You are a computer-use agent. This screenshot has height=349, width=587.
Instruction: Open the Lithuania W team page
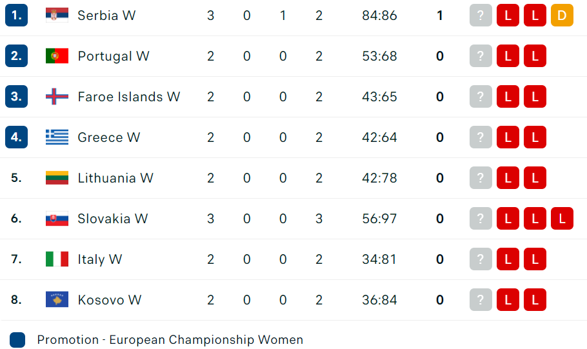point(115,178)
